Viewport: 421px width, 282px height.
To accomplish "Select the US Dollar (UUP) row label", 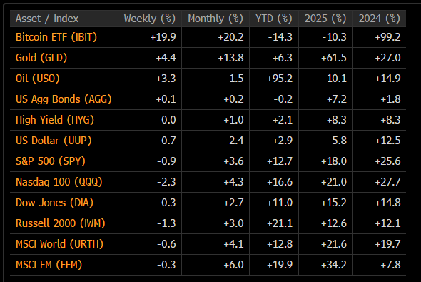I will point(54,141).
